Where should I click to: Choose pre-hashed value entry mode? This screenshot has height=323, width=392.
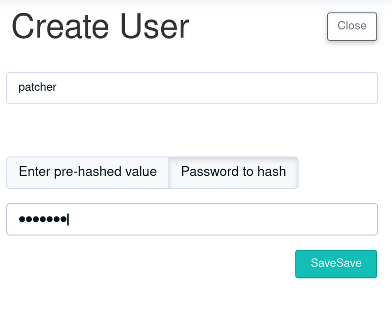click(x=88, y=172)
